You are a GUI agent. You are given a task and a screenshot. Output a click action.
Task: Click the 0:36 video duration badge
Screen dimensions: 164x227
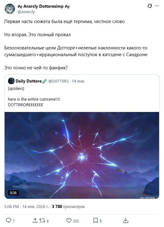tap(13, 193)
